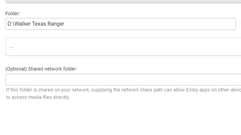241x135 pixels.
Task: Place cursor in "D:\Walker Texas Ranger" text
Action: 36,24
